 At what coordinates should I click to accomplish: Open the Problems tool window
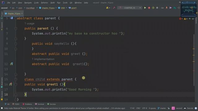click(27, 104)
